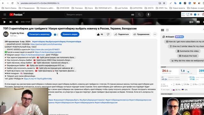
Task: Click the install/cast screen icon in the address bar
Action: tap(160, 3)
